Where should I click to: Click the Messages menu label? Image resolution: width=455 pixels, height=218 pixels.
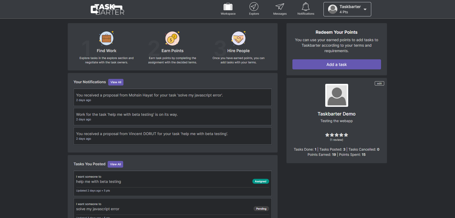click(x=280, y=14)
